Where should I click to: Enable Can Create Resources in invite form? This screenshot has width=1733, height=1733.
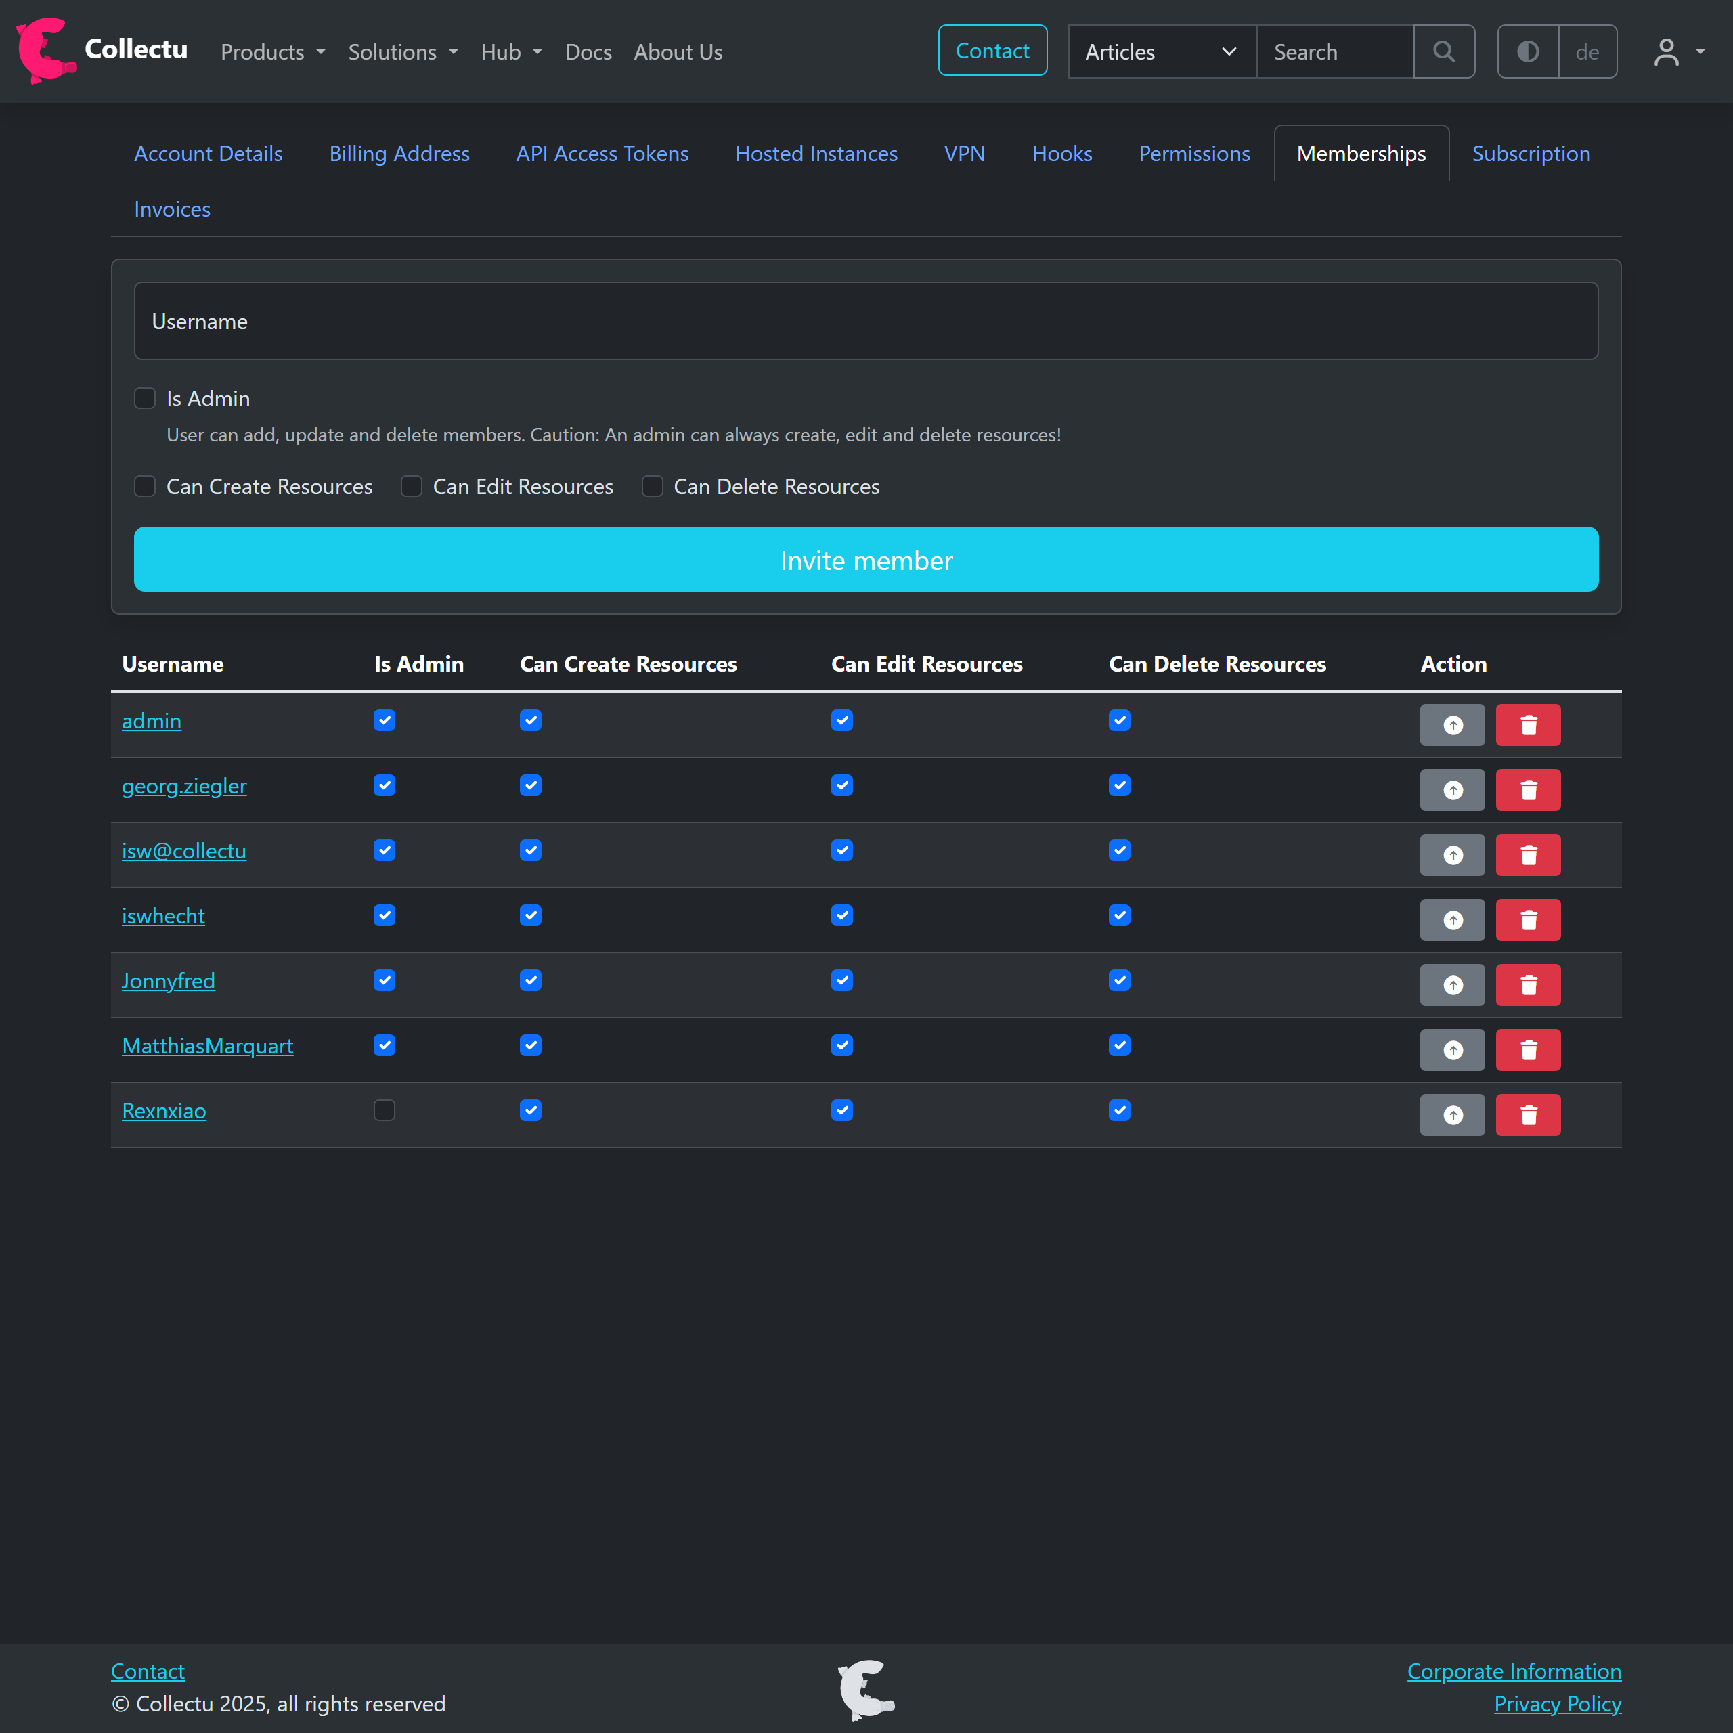pos(146,486)
